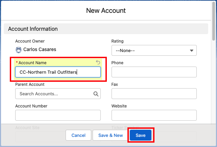Screen dimensions: 217x147
Task: Click the Fax input box
Action: point(154,94)
